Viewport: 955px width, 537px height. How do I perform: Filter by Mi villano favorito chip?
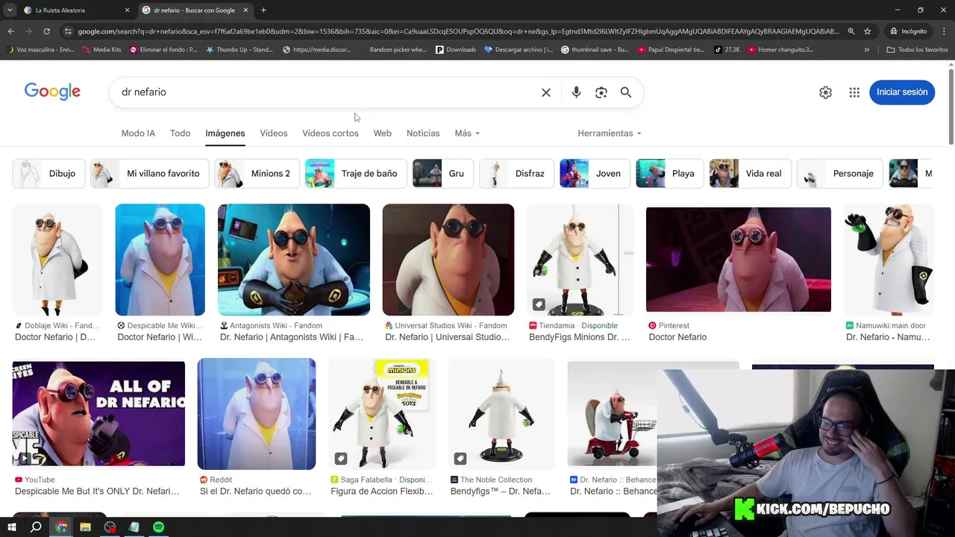coord(149,174)
